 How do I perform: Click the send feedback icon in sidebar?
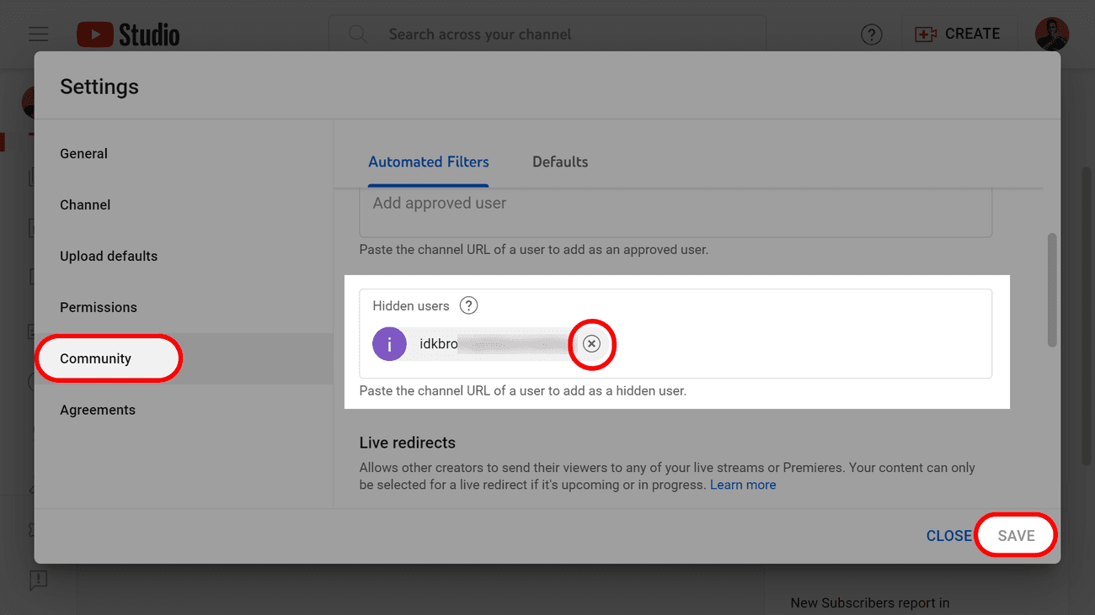pos(38,579)
